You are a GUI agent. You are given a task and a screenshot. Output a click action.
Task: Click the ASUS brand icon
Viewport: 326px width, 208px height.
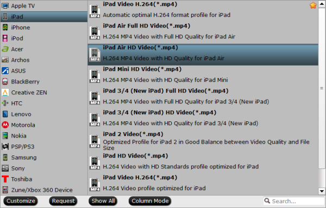coord(5,70)
